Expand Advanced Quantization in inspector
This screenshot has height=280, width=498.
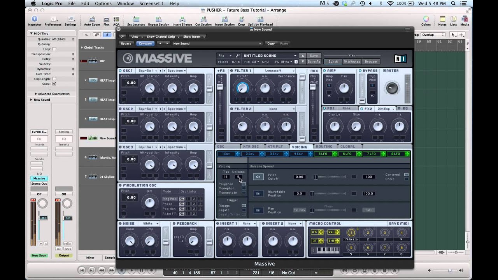coord(36,94)
